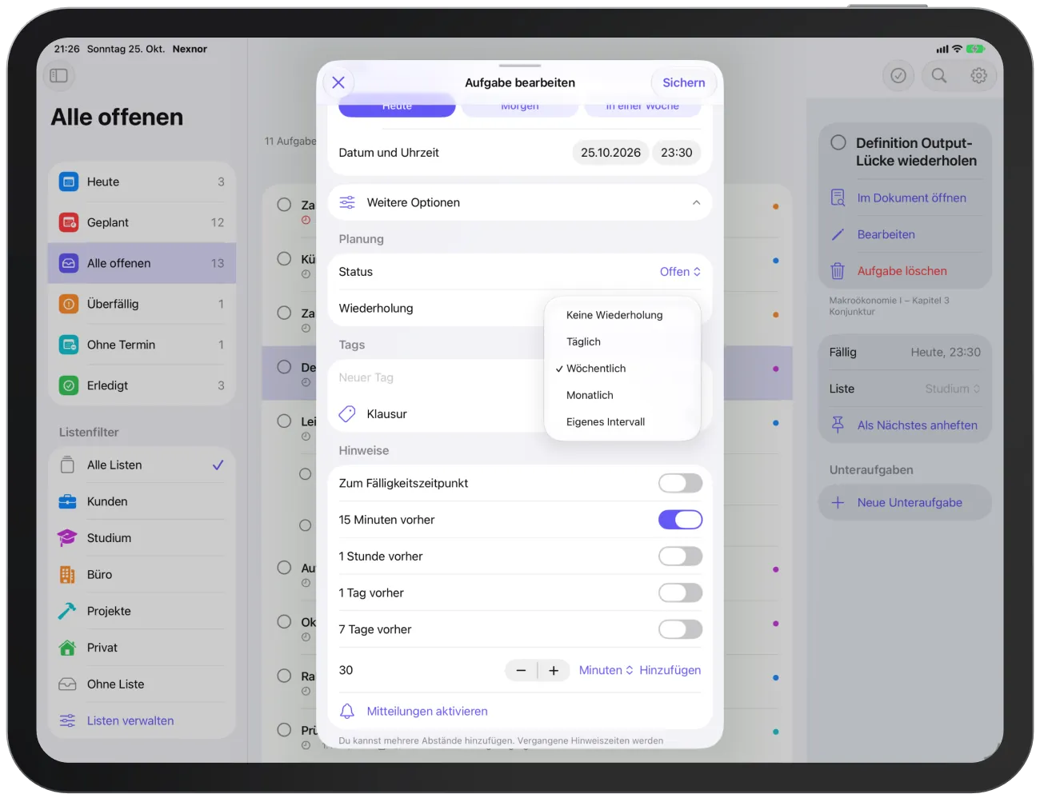This screenshot has height=798, width=1040.
Task: Open the settings gear icon
Action: click(x=978, y=76)
